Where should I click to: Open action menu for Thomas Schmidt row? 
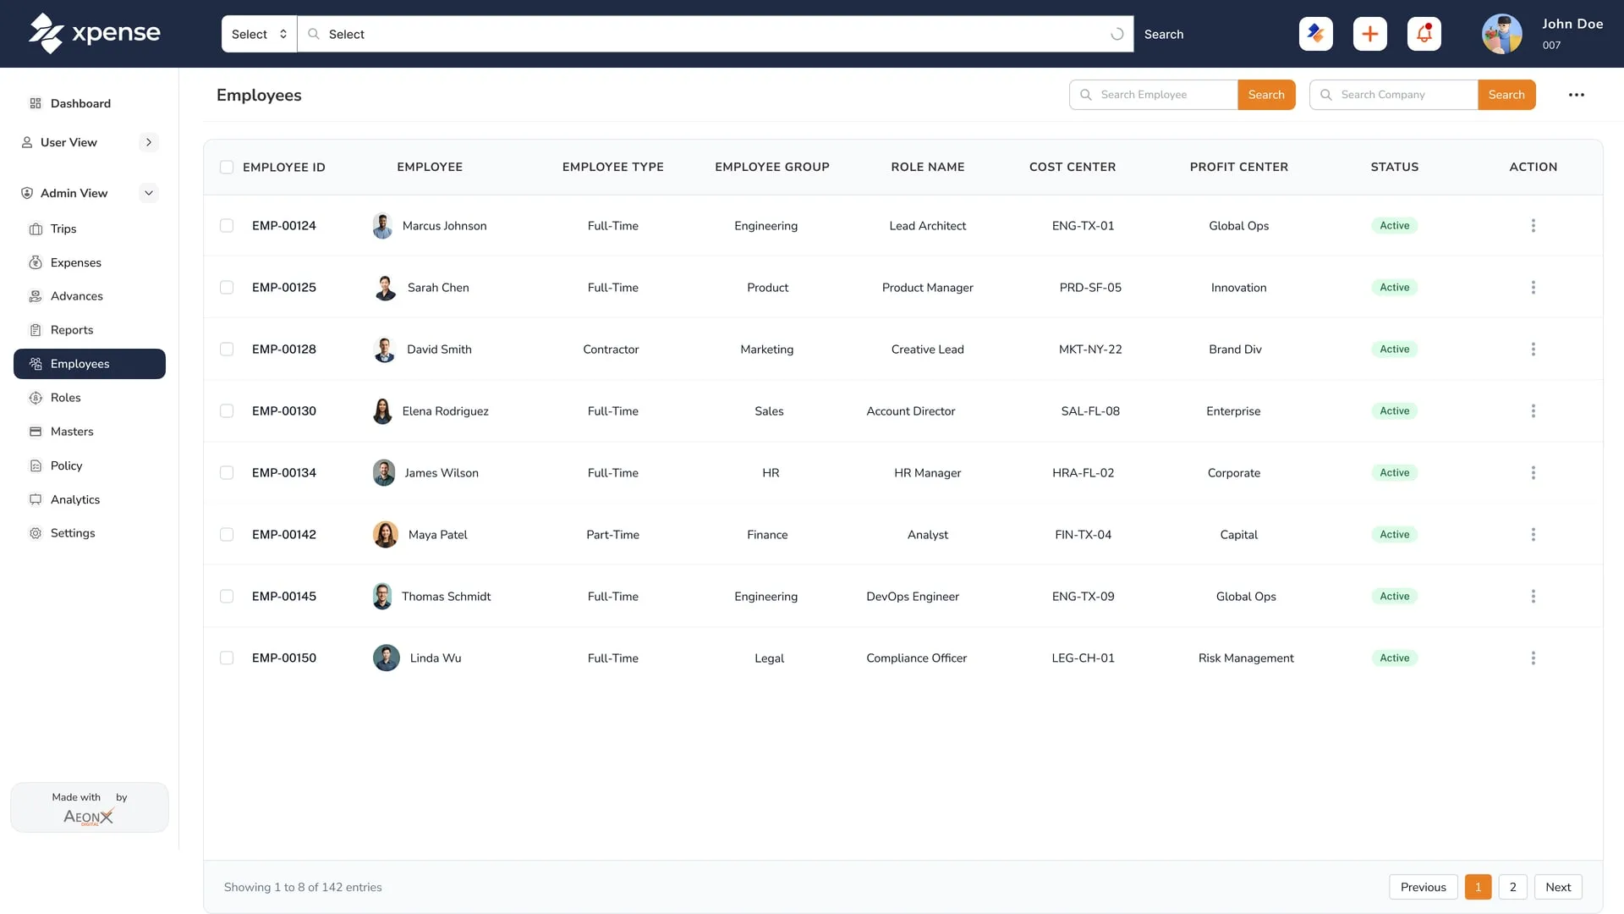(x=1533, y=597)
